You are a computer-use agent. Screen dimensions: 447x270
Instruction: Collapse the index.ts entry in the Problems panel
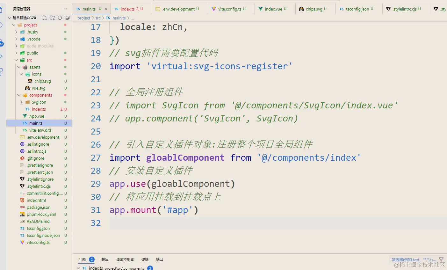click(78, 268)
